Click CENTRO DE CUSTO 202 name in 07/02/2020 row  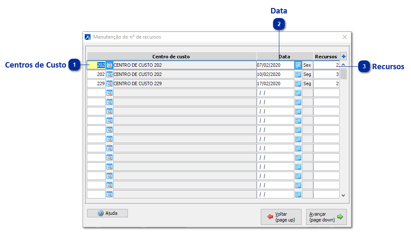[185, 65]
